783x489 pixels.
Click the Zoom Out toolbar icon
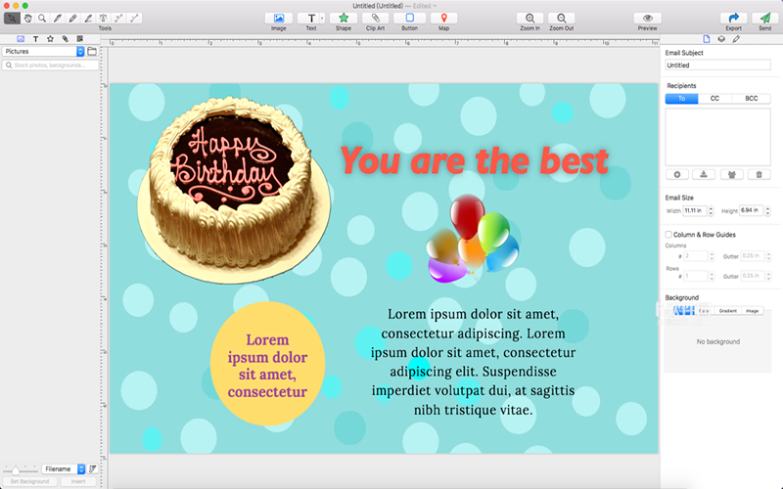(x=561, y=19)
